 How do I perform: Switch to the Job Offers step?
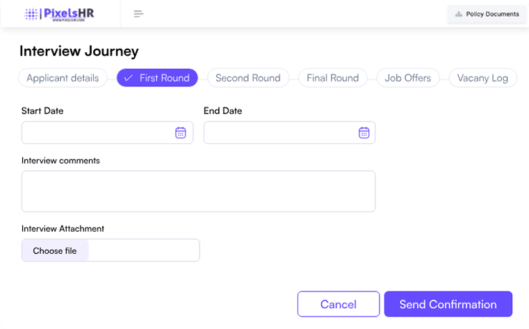click(407, 78)
